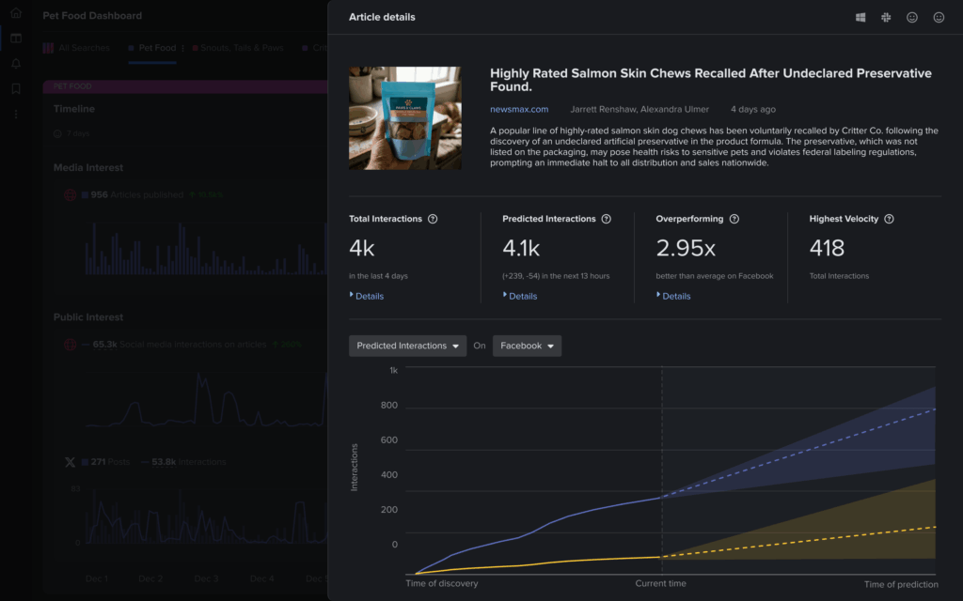Image resolution: width=963 pixels, height=601 pixels.
Task: Click the 4k Total Interactions value
Action: (x=362, y=248)
